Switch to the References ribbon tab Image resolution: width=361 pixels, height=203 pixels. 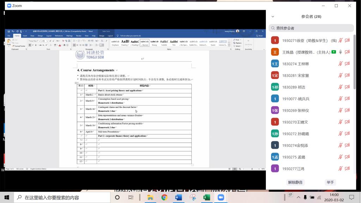[x=59, y=36]
